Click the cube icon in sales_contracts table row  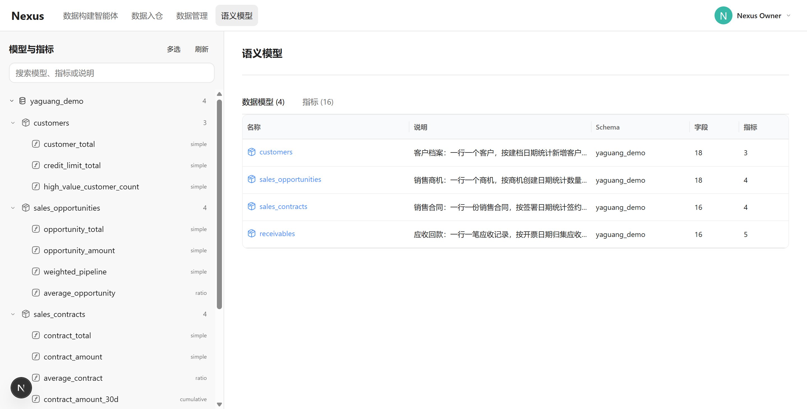click(252, 206)
